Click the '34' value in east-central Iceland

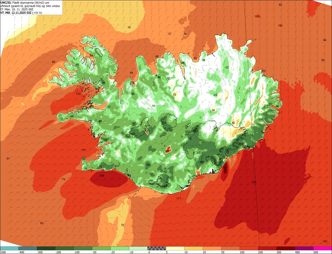click(213, 110)
